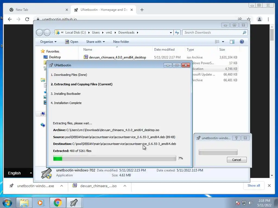Click vm1 in the breadcrumb path
The width and height of the screenshot is (278, 208).
point(109,32)
